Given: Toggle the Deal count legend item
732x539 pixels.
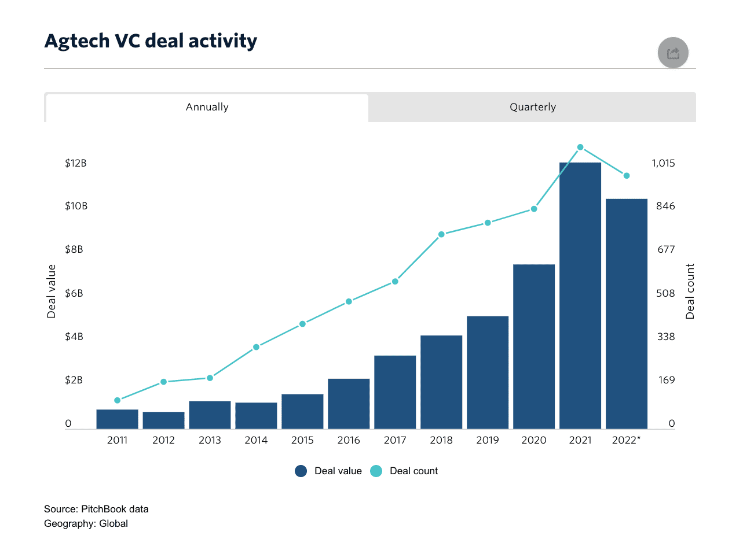Looking at the screenshot, I should click(x=404, y=471).
